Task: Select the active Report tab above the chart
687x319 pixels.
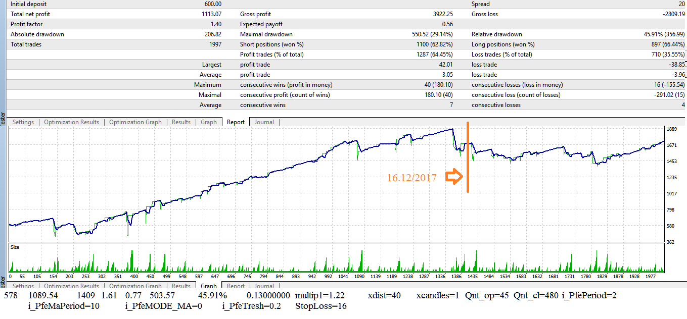Action: coord(236,122)
